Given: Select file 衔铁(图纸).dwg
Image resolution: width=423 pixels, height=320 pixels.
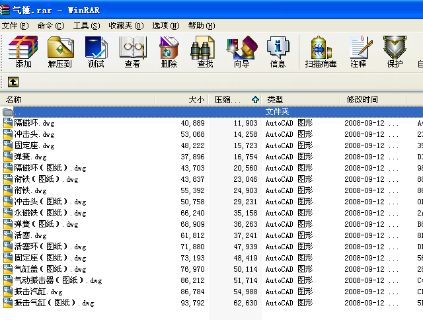Looking at the screenshot, I should 46,179.
